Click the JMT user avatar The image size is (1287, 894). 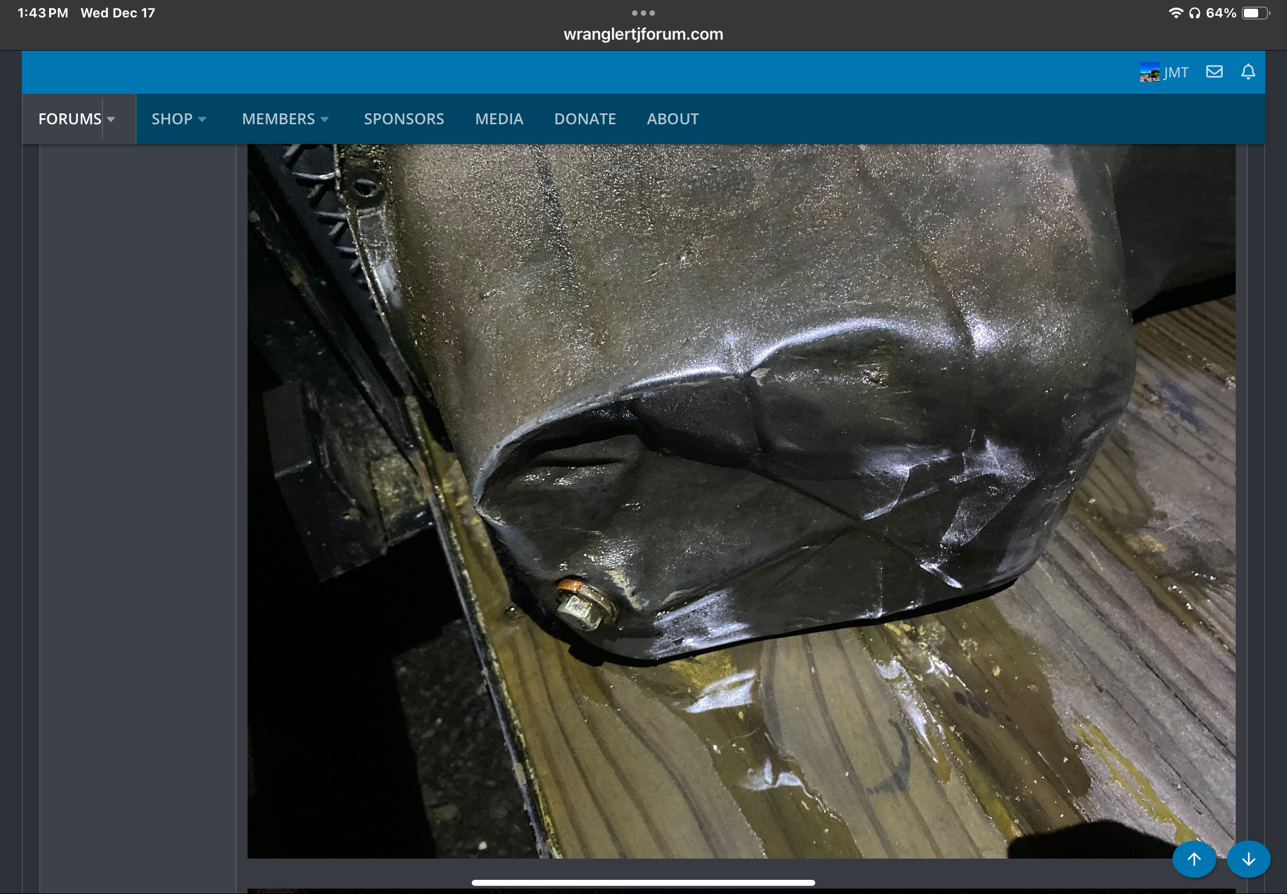point(1149,73)
